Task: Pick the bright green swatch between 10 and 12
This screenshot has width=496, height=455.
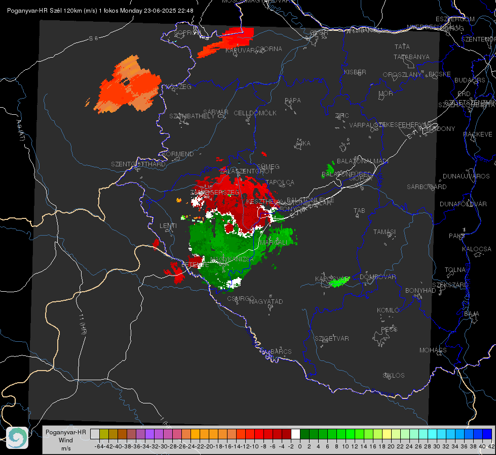Action: click(x=350, y=434)
